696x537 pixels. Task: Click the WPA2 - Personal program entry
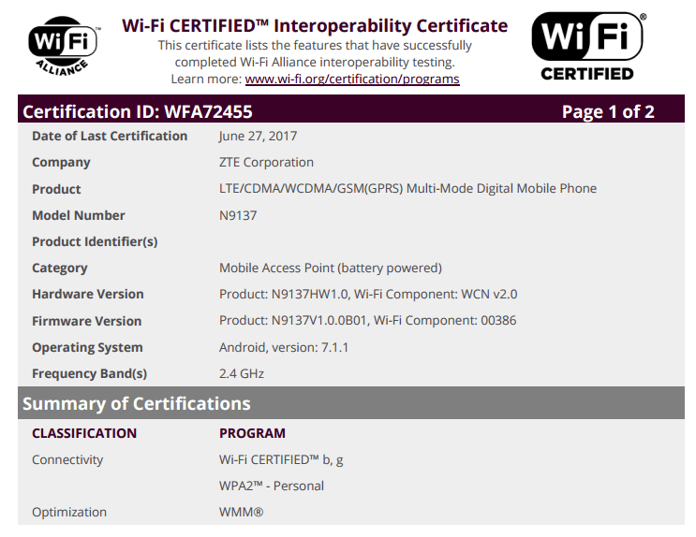click(272, 486)
